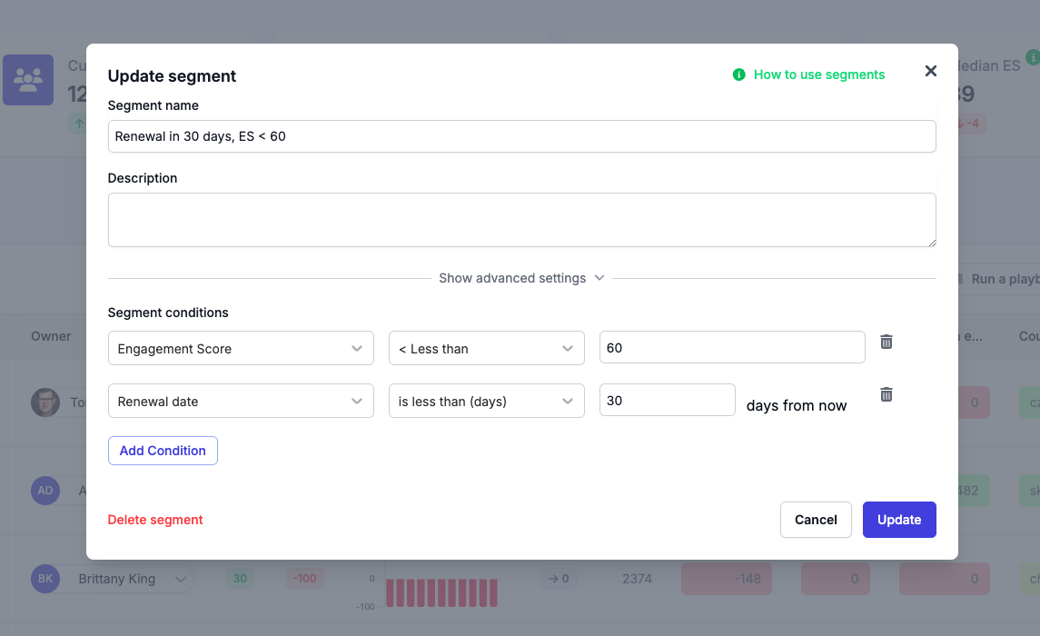The width and height of the screenshot is (1040, 636).
Task: Click Update to save the segment
Action: tap(899, 519)
